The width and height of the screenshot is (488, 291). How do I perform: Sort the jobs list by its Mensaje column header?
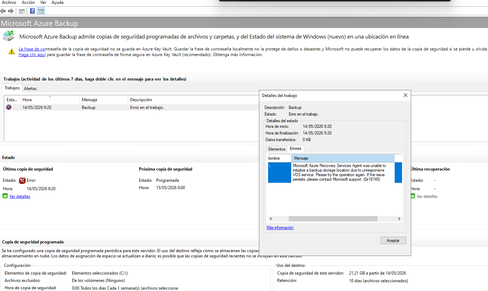[104, 100]
